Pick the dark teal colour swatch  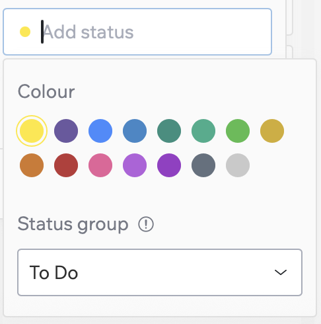(x=169, y=131)
